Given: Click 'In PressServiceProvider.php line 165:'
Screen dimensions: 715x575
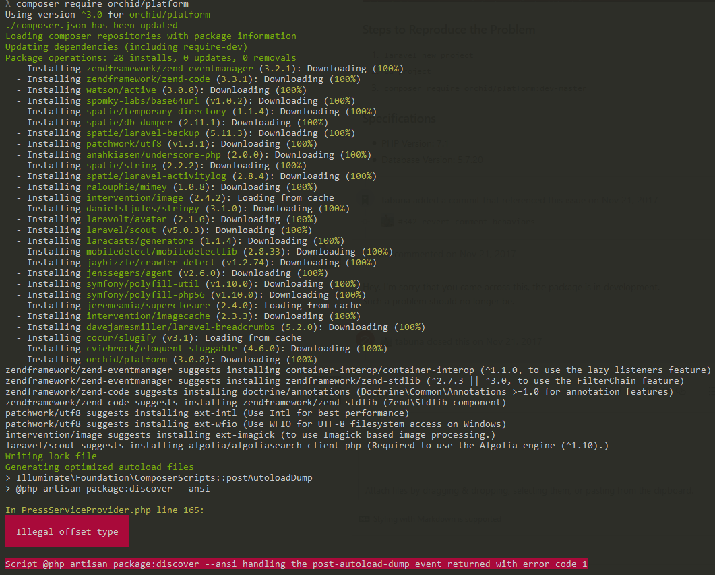Looking at the screenshot, I should click(105, 510).
